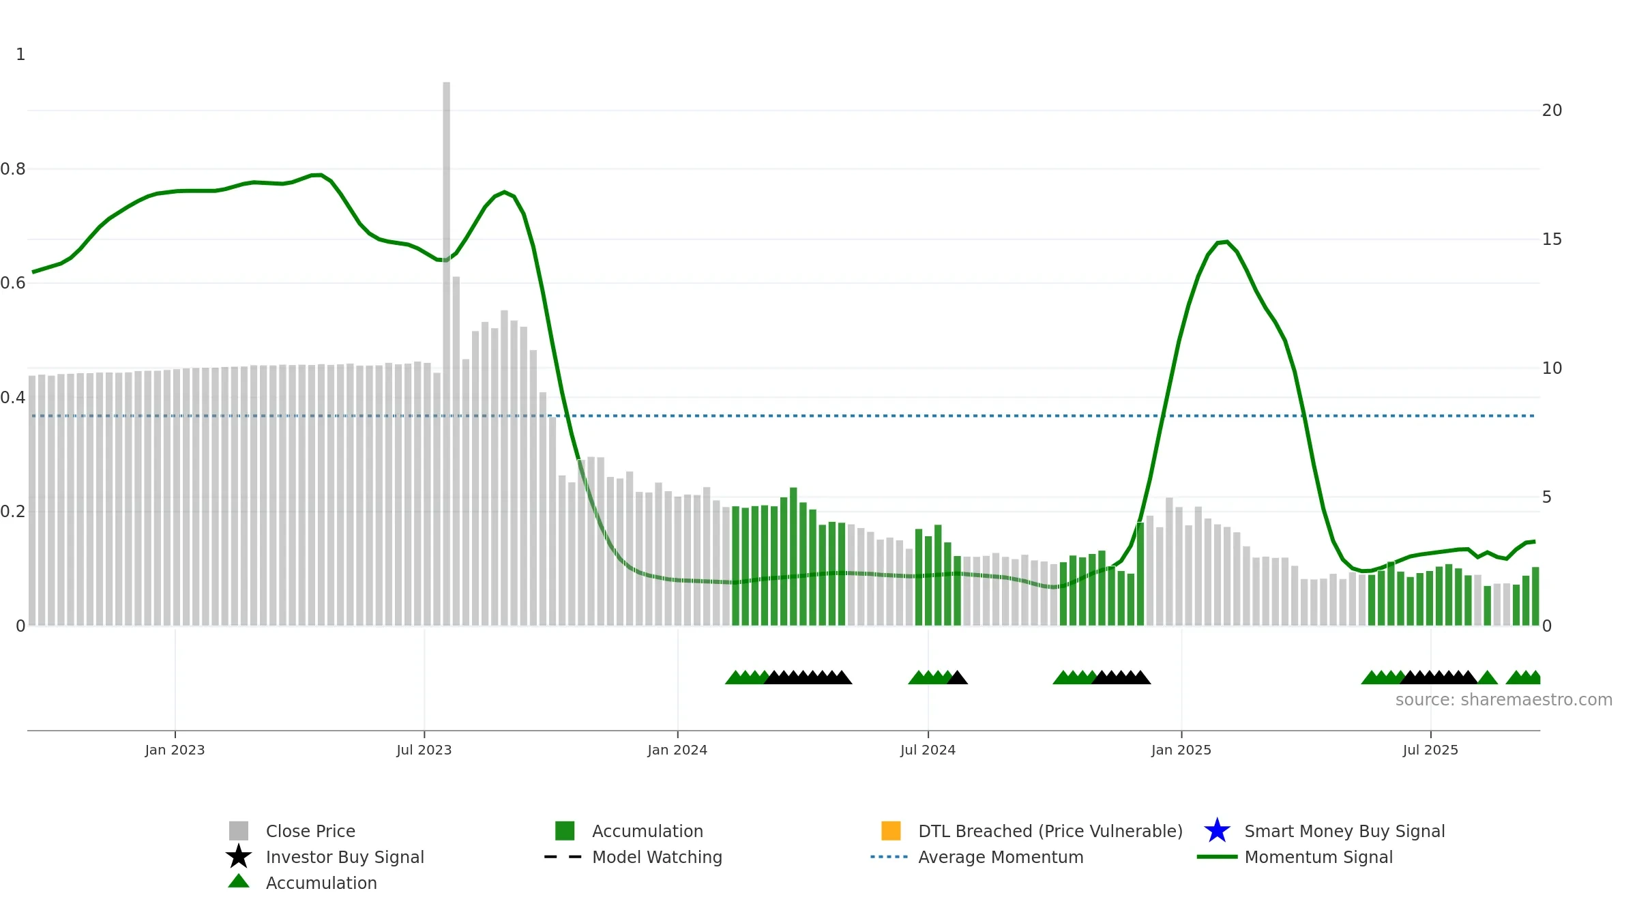Click the green Accumulation square legend icon

[x=565, y=831]
